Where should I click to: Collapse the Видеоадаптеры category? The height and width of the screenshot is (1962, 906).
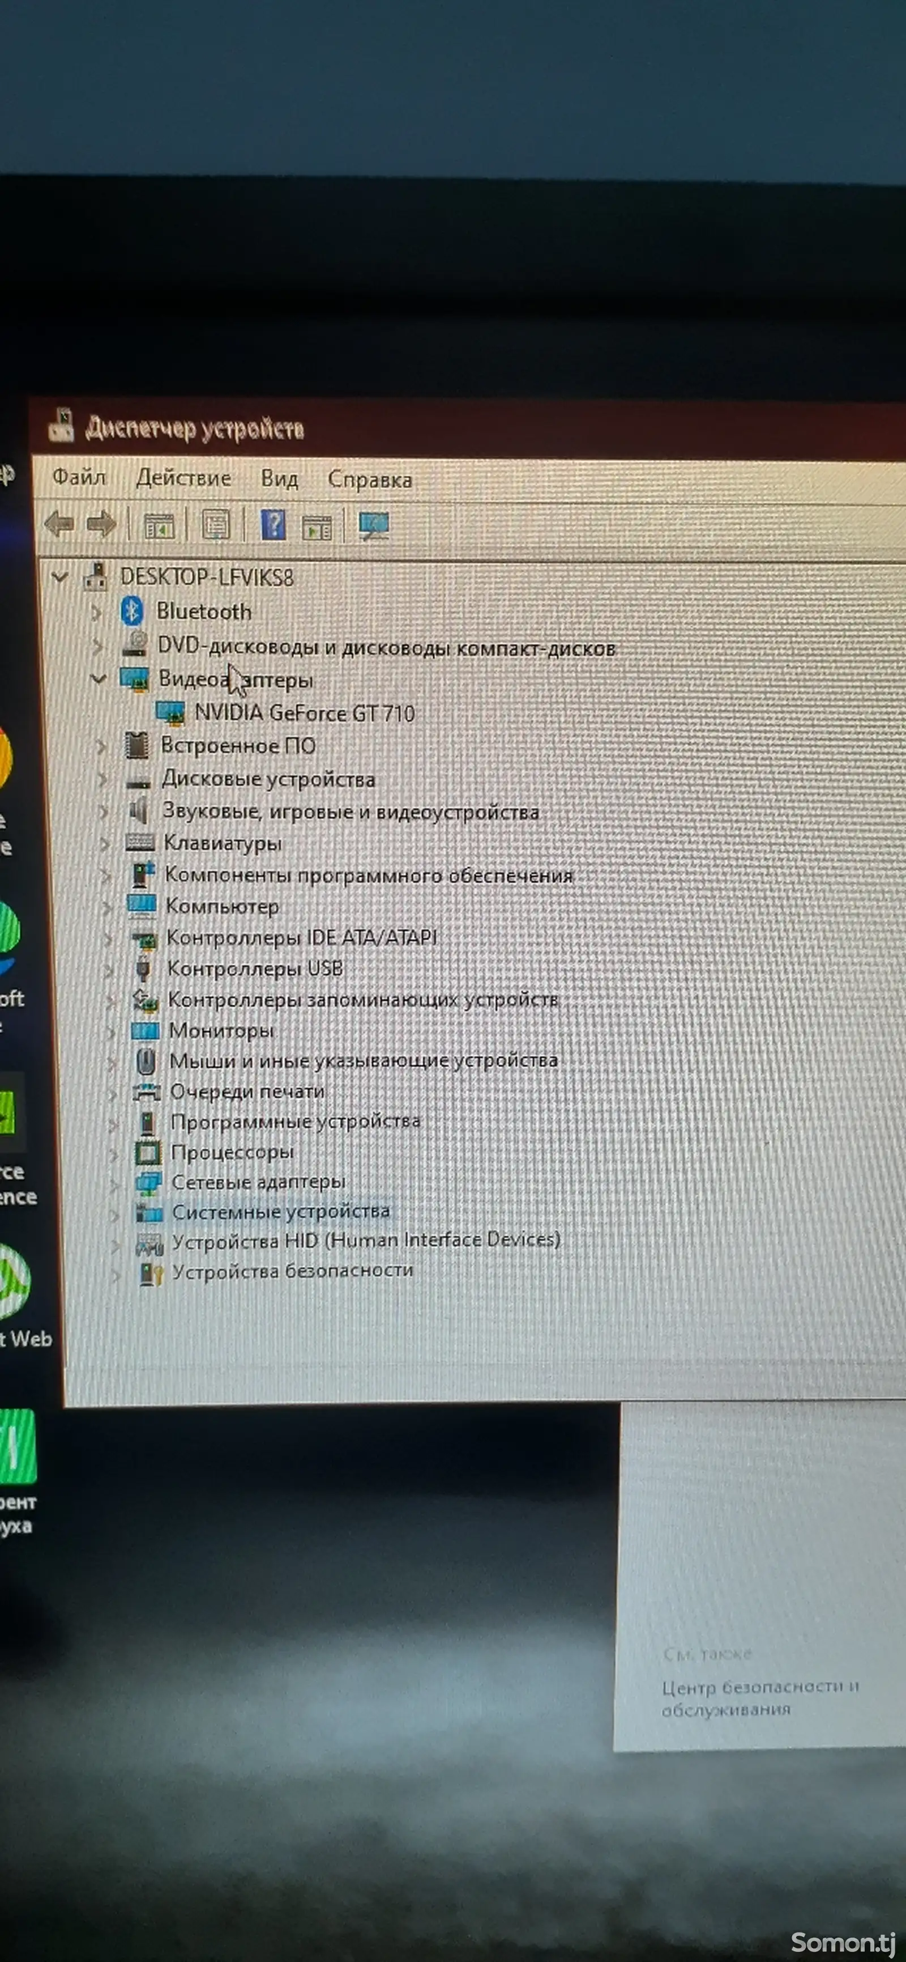pyautogui.click(x=98, y=678)
